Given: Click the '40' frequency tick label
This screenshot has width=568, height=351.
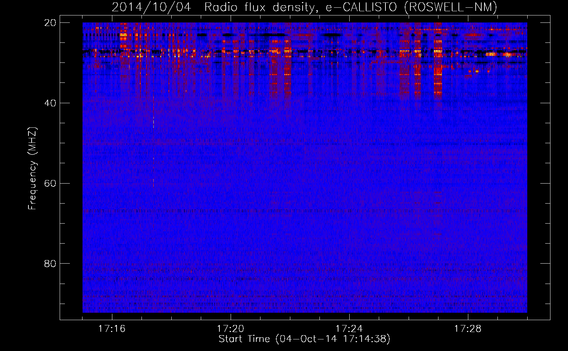Looking at the screenshot, I should [x=50, y=103].
